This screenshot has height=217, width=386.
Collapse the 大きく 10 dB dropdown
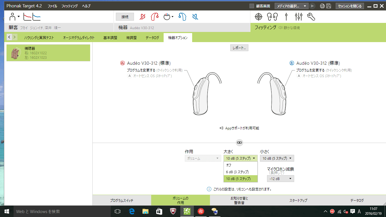coord(240,158)
